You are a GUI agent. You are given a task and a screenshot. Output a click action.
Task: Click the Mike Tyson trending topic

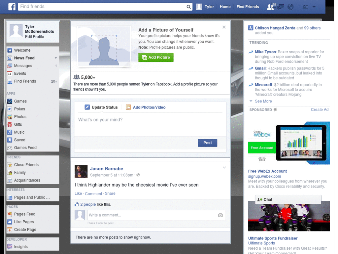coord(265,52)
